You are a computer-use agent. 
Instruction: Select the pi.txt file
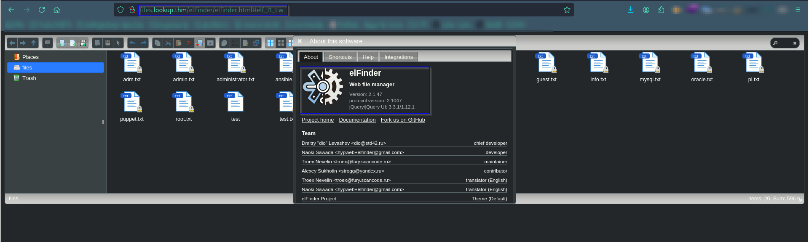coord(754,67)
